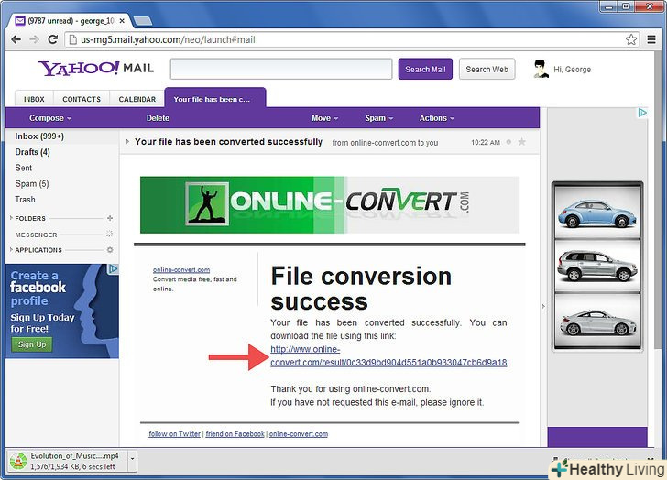
Task: Click the Hi, George greeting
Action: click(x=572, y=69)
